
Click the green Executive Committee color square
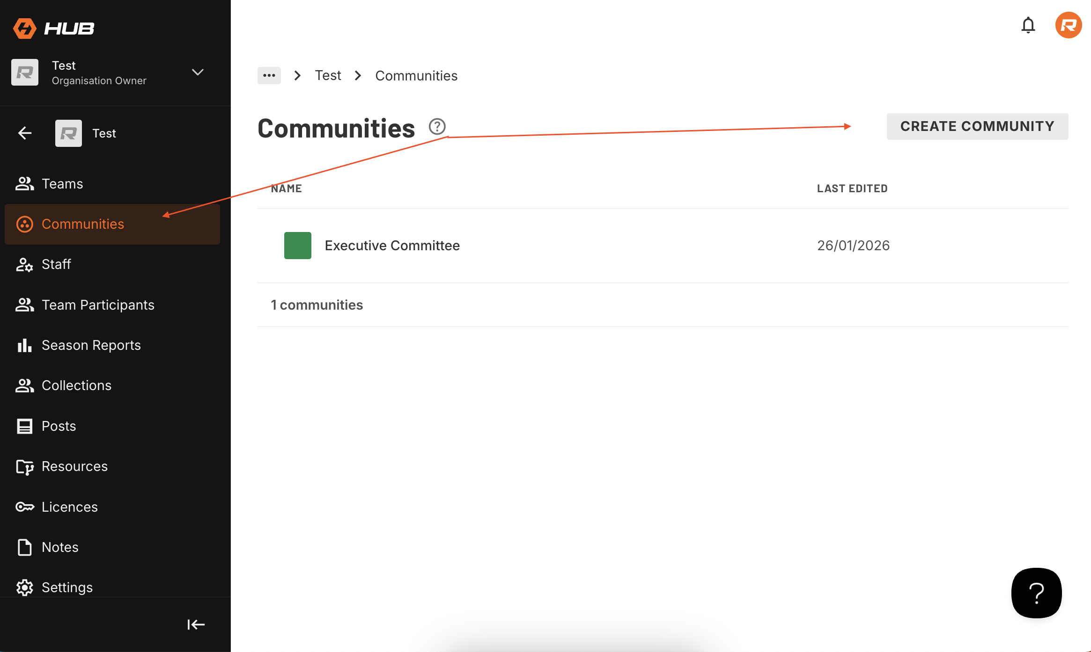coord(298,246)
